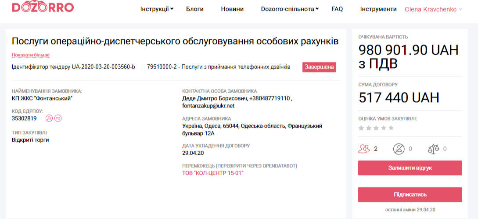Click the procurement type Відкриті торги
This screenshot has width=478, height=219.
coord(30,140)
